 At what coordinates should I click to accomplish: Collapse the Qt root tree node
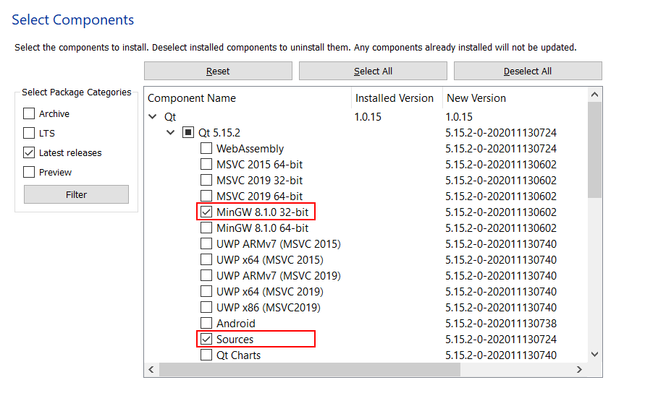153,116
